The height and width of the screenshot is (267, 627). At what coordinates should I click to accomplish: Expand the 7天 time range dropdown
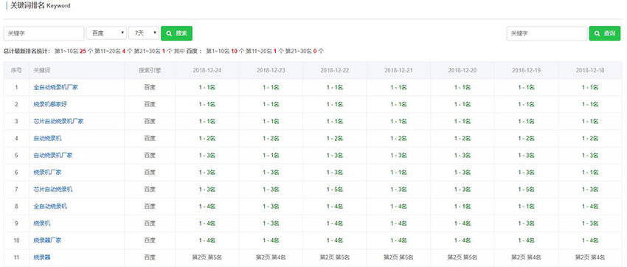coord(144,34)
